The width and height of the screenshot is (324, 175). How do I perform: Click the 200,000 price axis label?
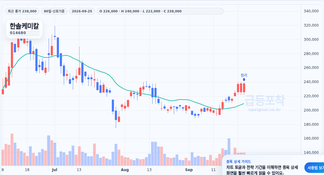click(x=311, y=110)
